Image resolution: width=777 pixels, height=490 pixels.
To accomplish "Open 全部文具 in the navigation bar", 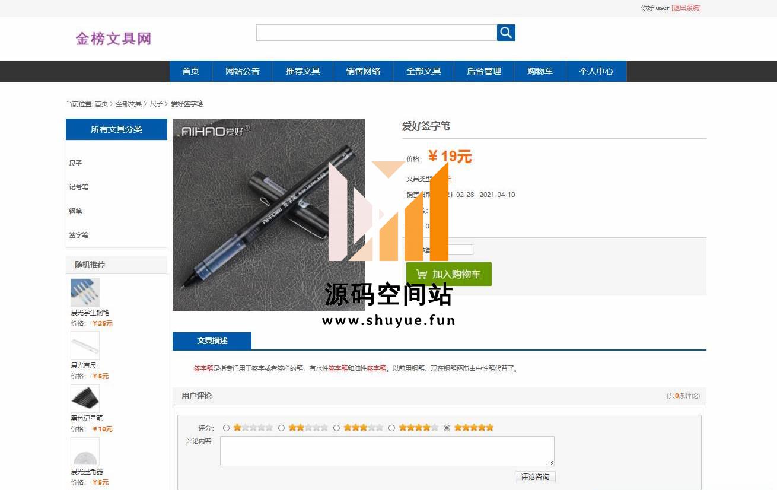I will point(423,71).
